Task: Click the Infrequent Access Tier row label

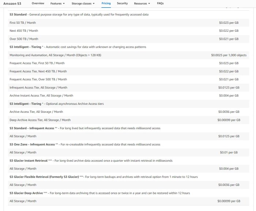Action: click(38, 88)
